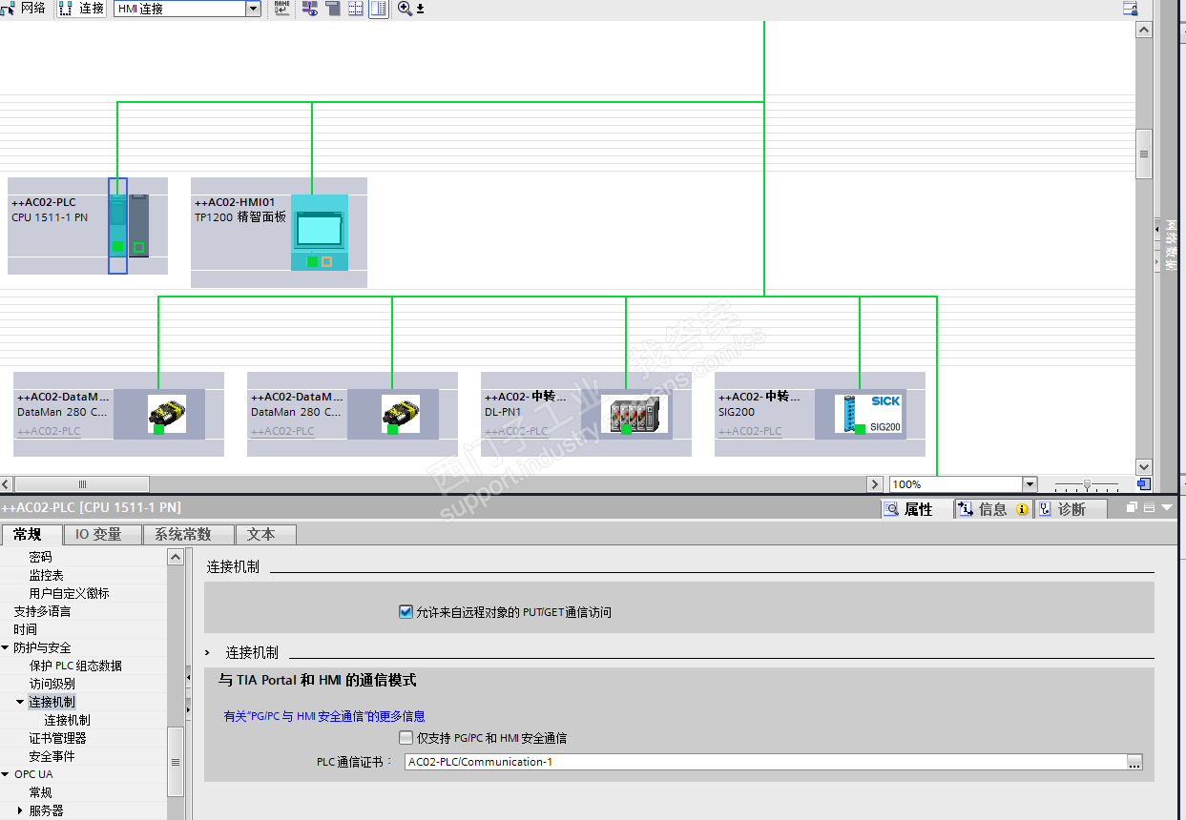Viewport: 1186px width, 820px height.
Task: Select 用户自定义徽标 tree entry
Action: pos(69,593)
